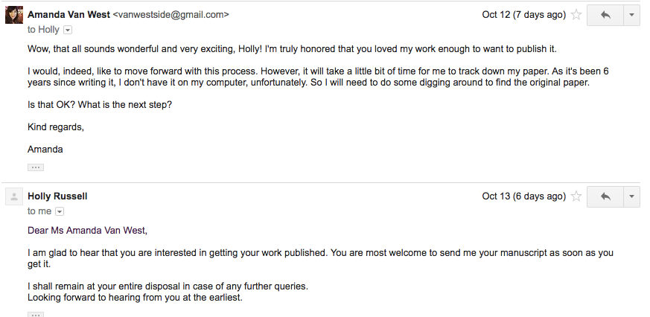Click the "Dear Ms Amanda Van West" greeting line
Screen dimensions: 650x317
tap(88, 230)
